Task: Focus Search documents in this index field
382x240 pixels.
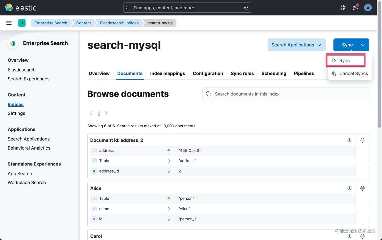Action: pyautogui.click(x=285, y=94)
